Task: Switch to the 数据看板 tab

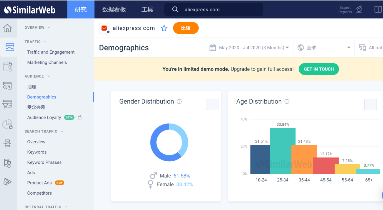Action: [114, 9]
